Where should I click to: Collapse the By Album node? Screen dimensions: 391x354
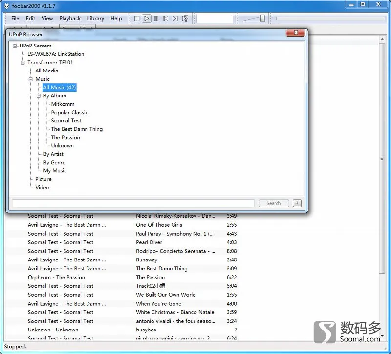tap(39, 96)
